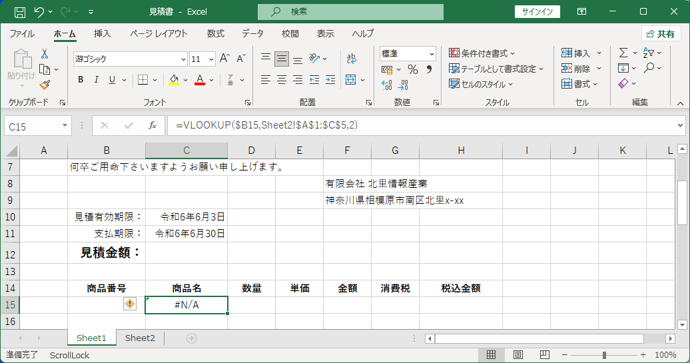Toggle Bold formatting

(x=81, y=80)
